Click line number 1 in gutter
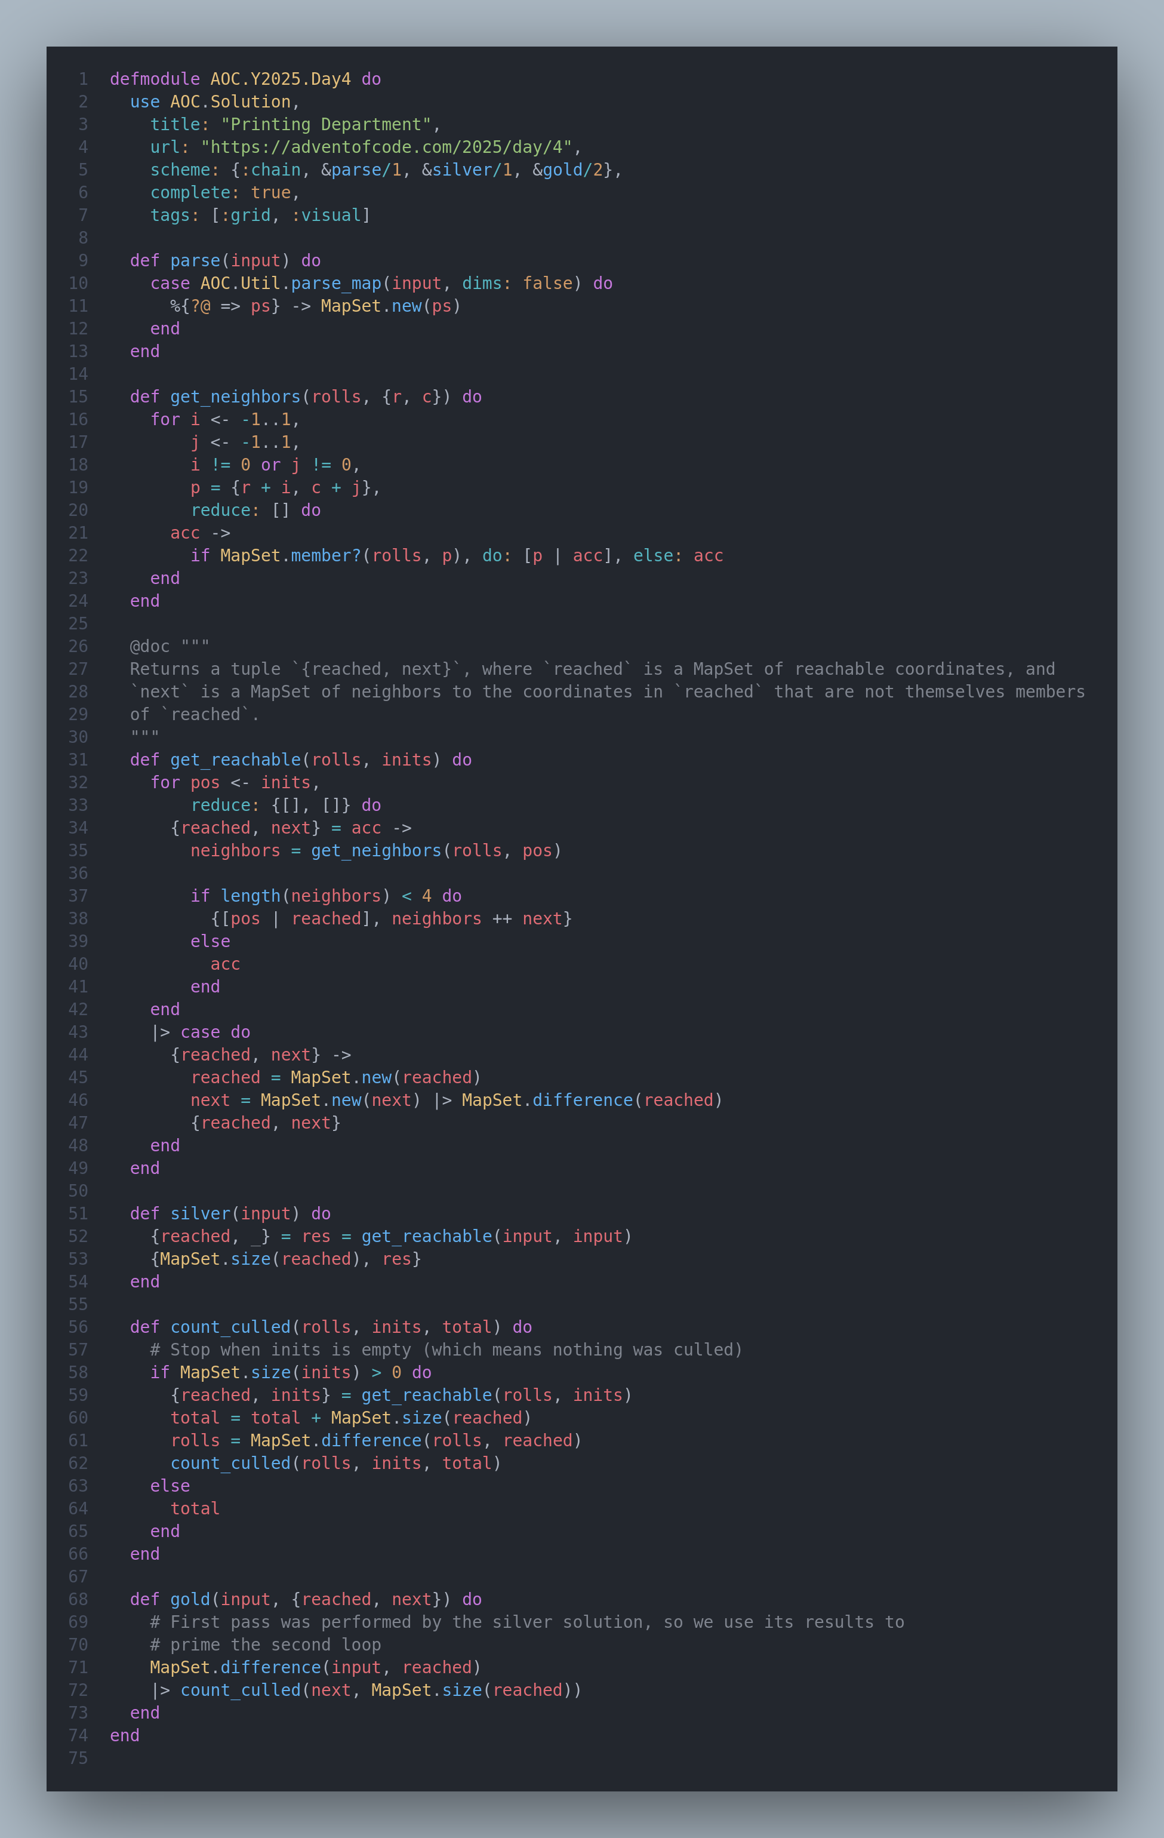The image size is (1164, 1838). (83, 79)
